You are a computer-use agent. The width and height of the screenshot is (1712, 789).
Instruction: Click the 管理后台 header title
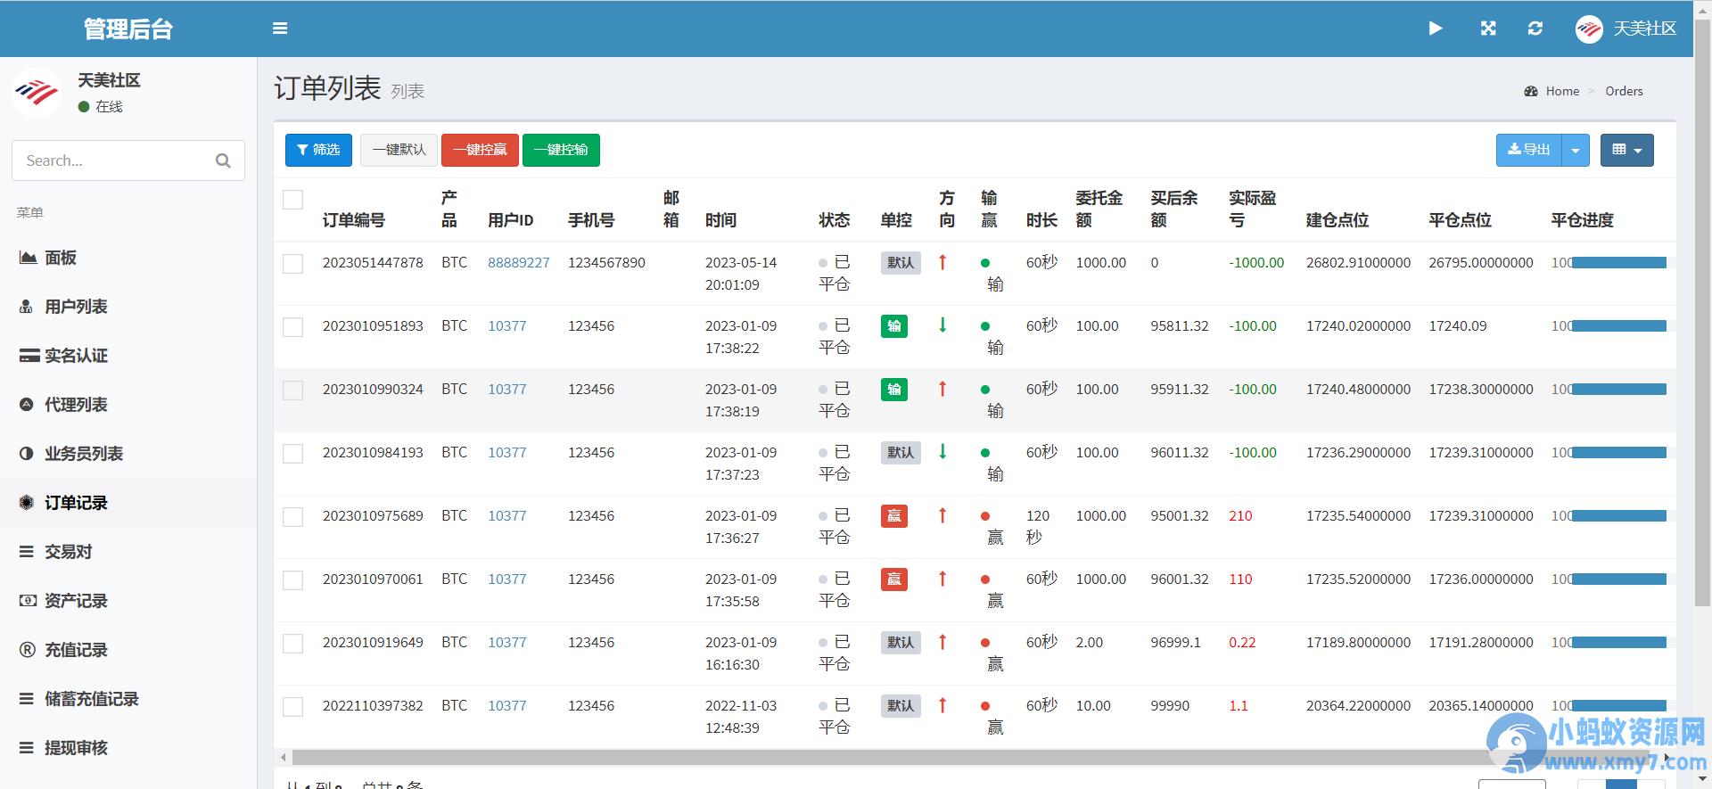click(128, 29)
